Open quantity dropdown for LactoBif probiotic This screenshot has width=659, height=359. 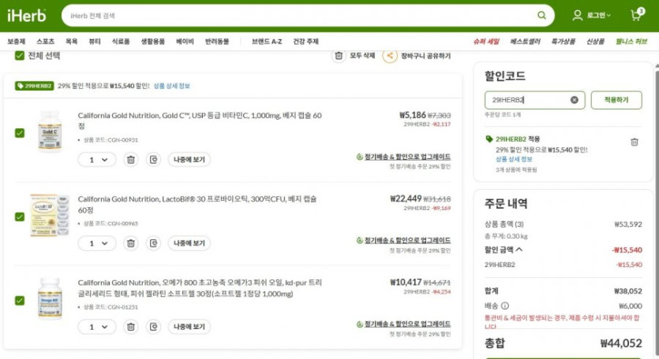click(97, 243)
